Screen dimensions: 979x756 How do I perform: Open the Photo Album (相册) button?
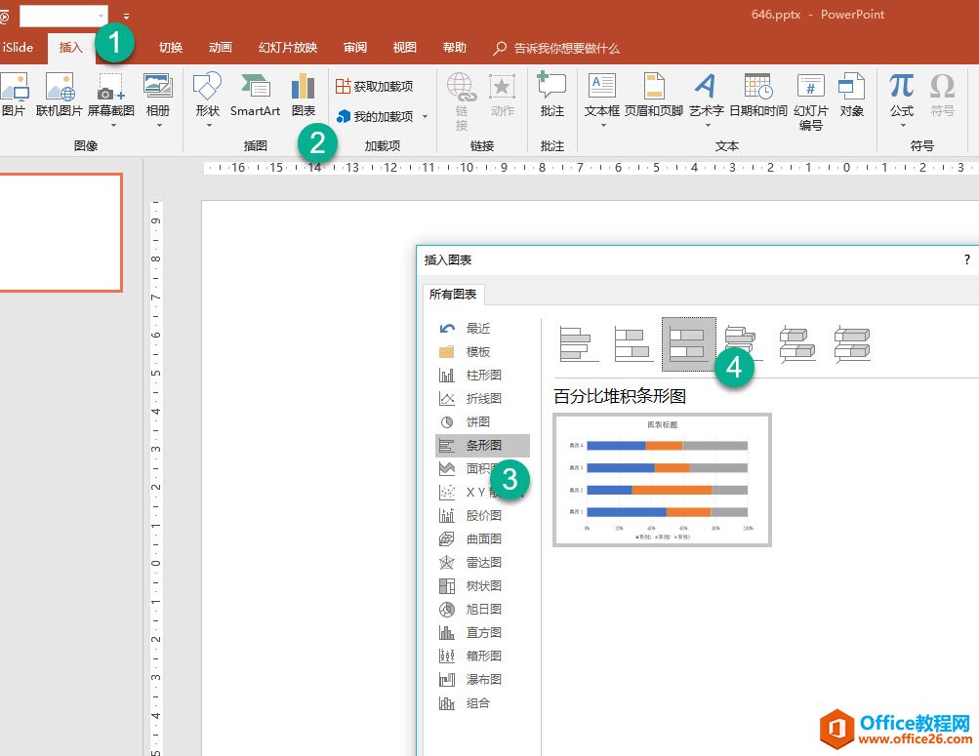[x=158, y=95]
